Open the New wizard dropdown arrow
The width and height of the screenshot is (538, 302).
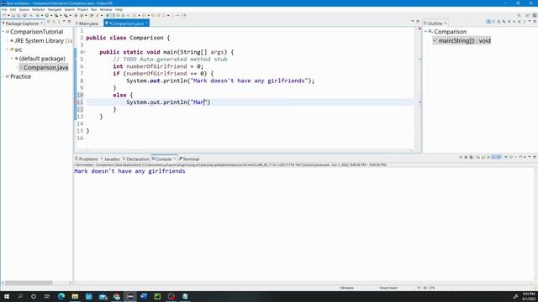(8, 15)
